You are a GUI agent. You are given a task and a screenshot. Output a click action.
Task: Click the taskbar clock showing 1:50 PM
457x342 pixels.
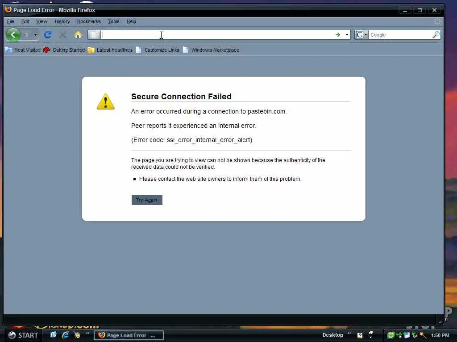(x=440, y=335)
